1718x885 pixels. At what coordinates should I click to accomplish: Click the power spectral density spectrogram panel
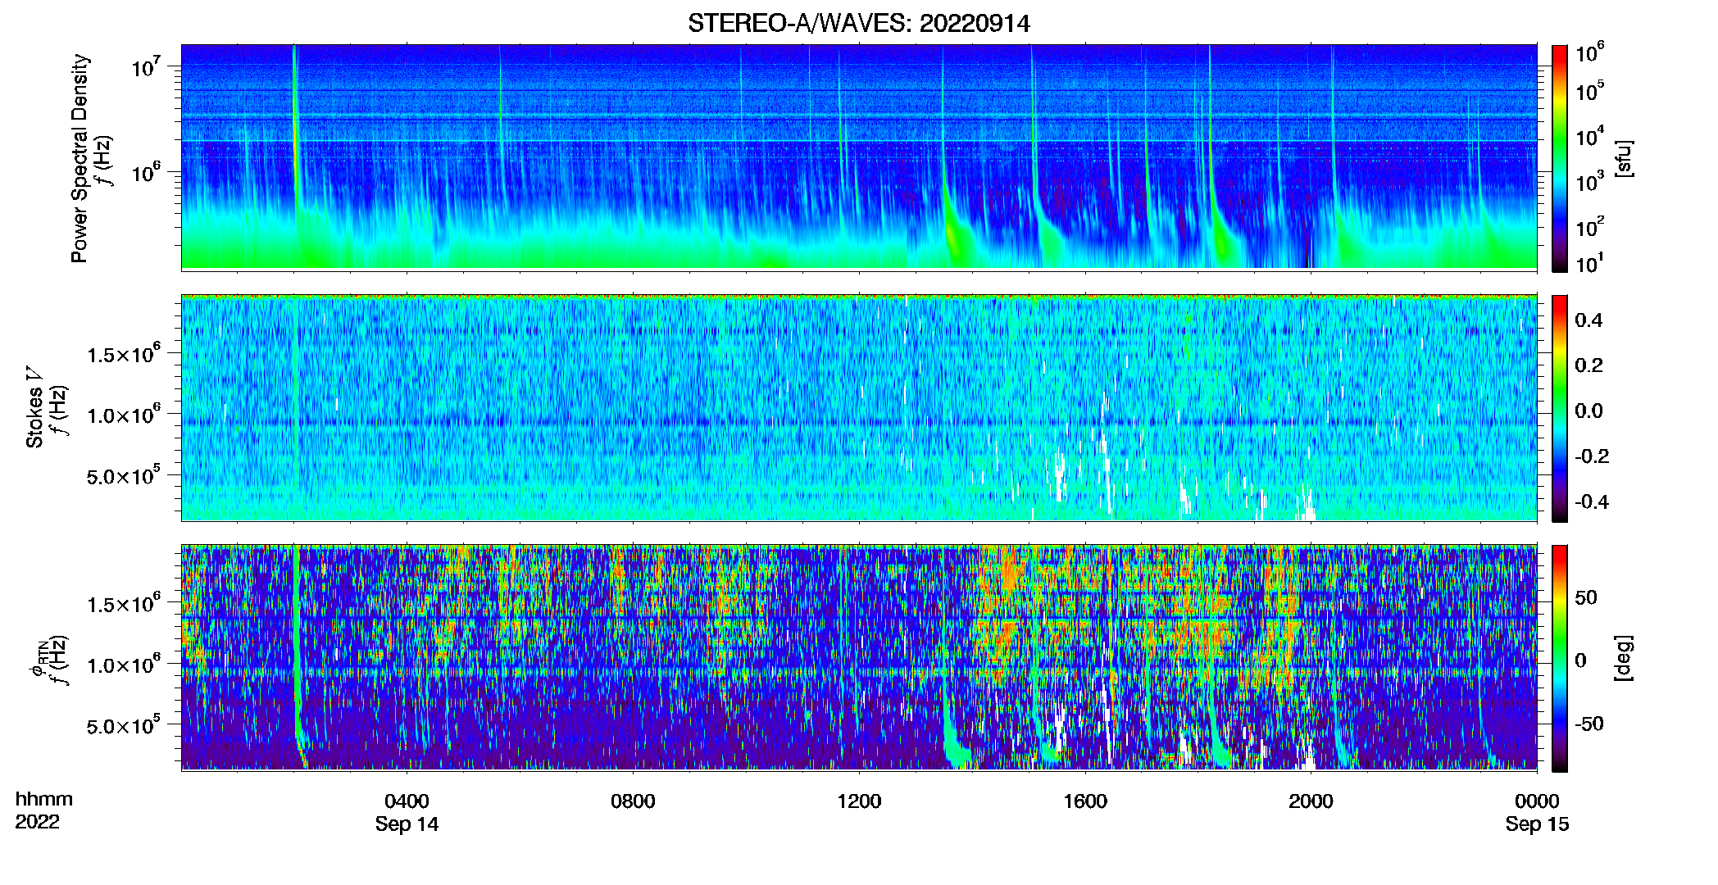[859, 157]
